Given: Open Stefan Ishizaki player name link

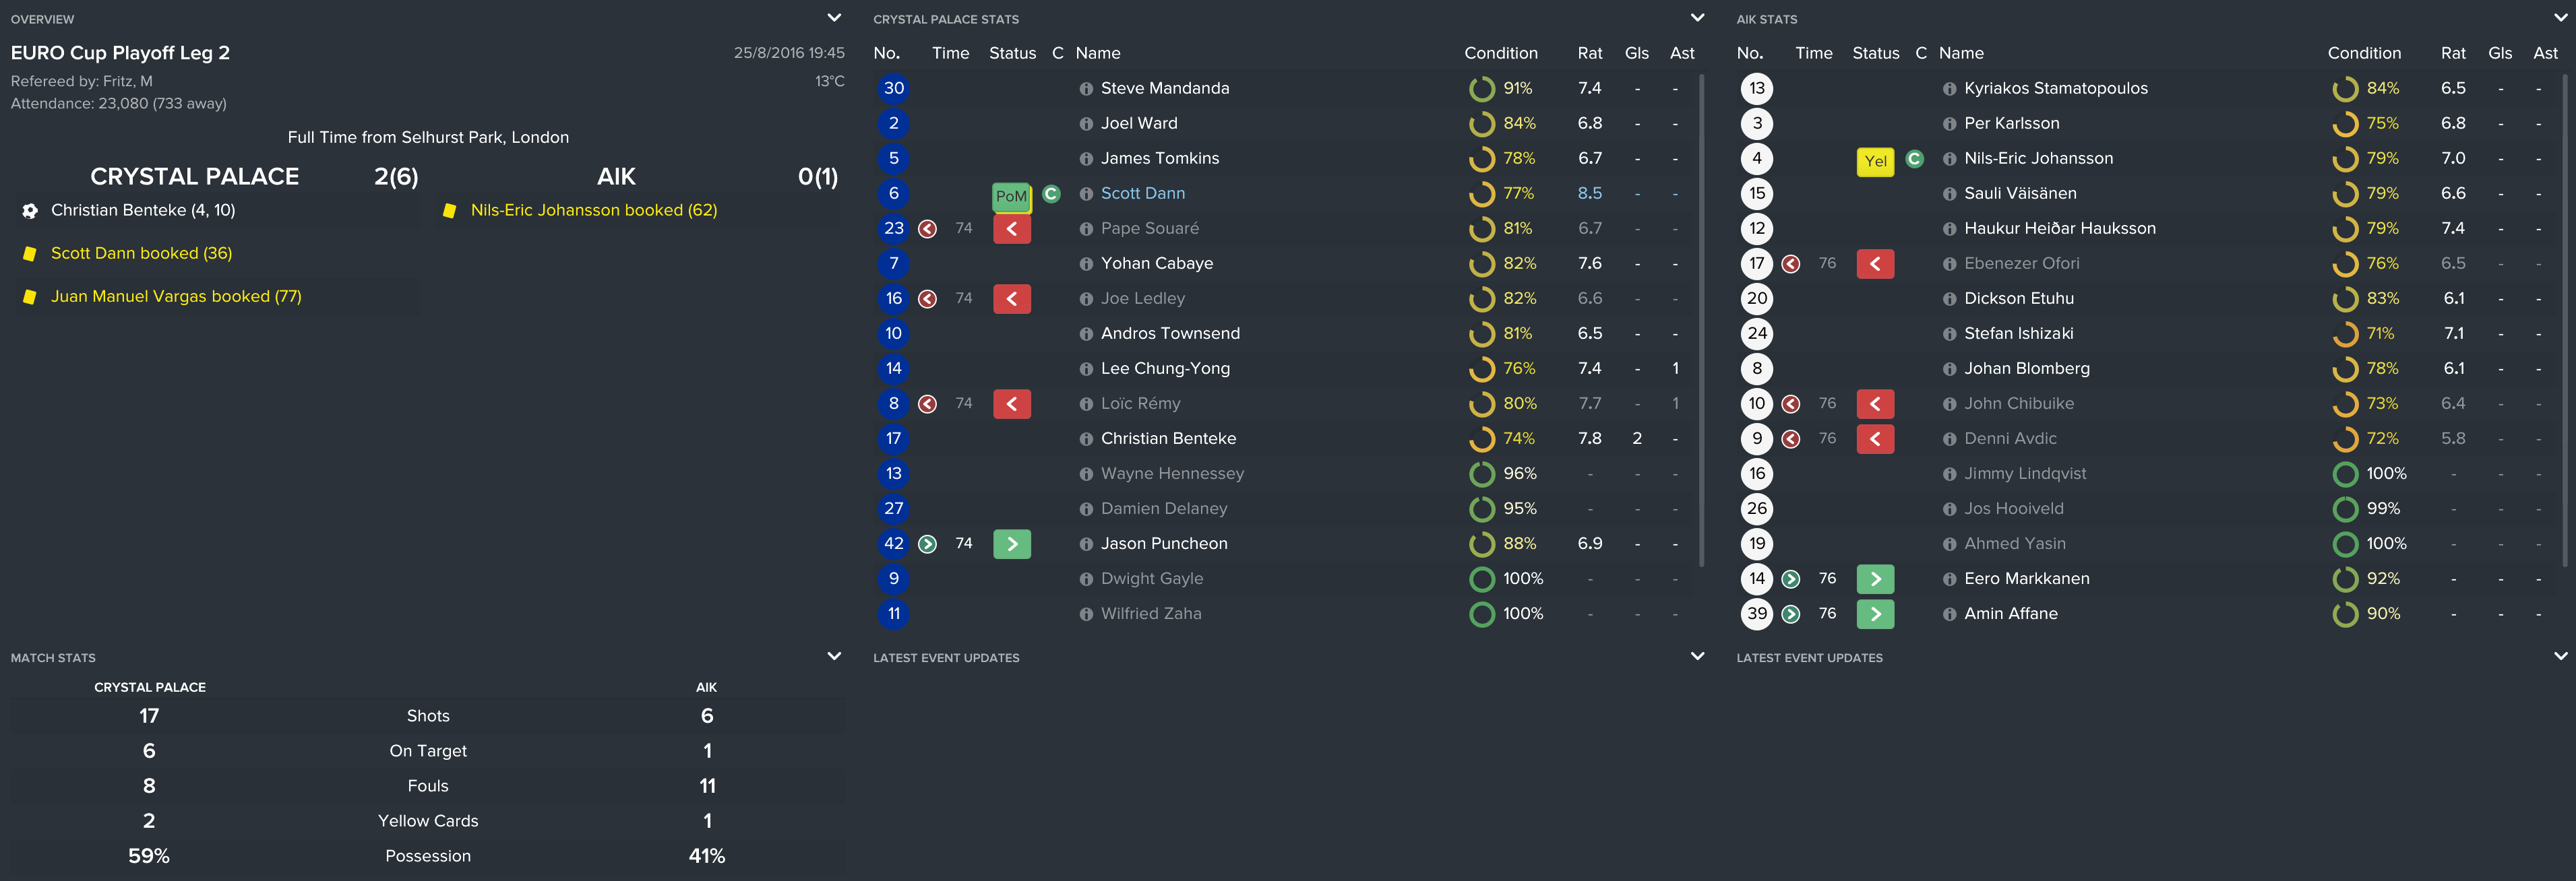Looking at the screenshot, I should [x=2018, y=333].
